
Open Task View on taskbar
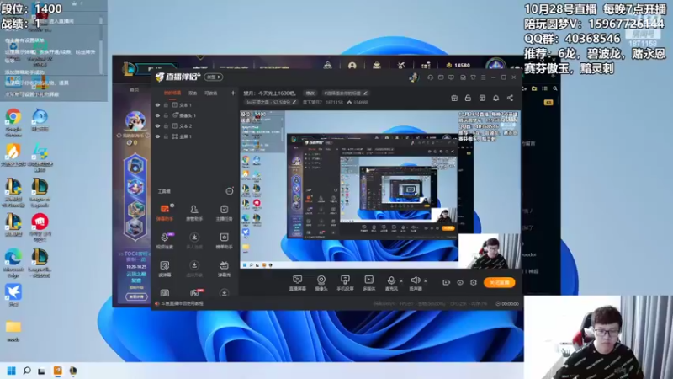pyautogui.click(x=41, y=371)
